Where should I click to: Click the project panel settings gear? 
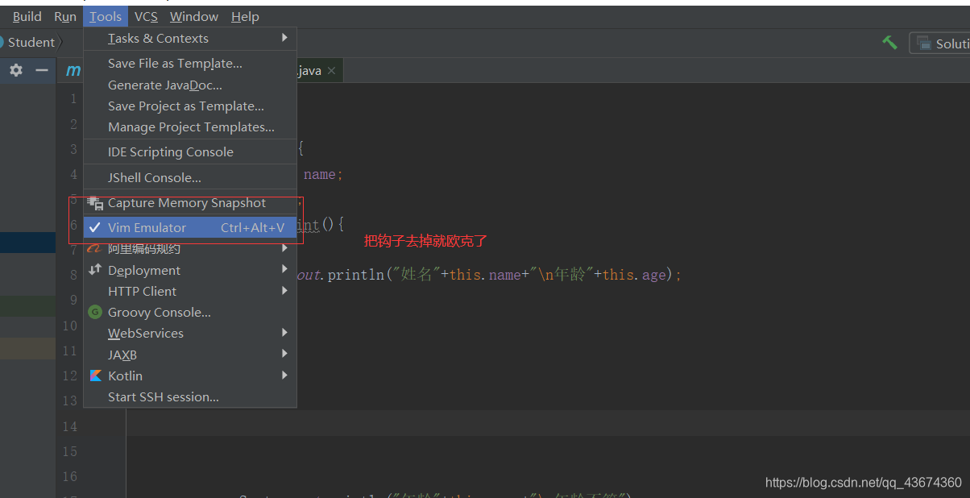16,71
